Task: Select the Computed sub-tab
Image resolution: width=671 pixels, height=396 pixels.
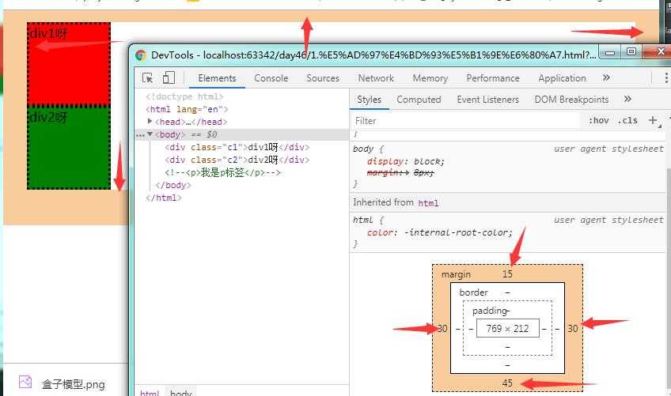Action: coord(419,100)
